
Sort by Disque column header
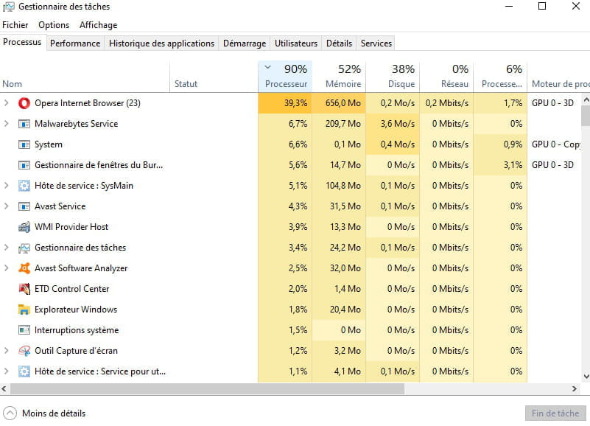[393, 77]
